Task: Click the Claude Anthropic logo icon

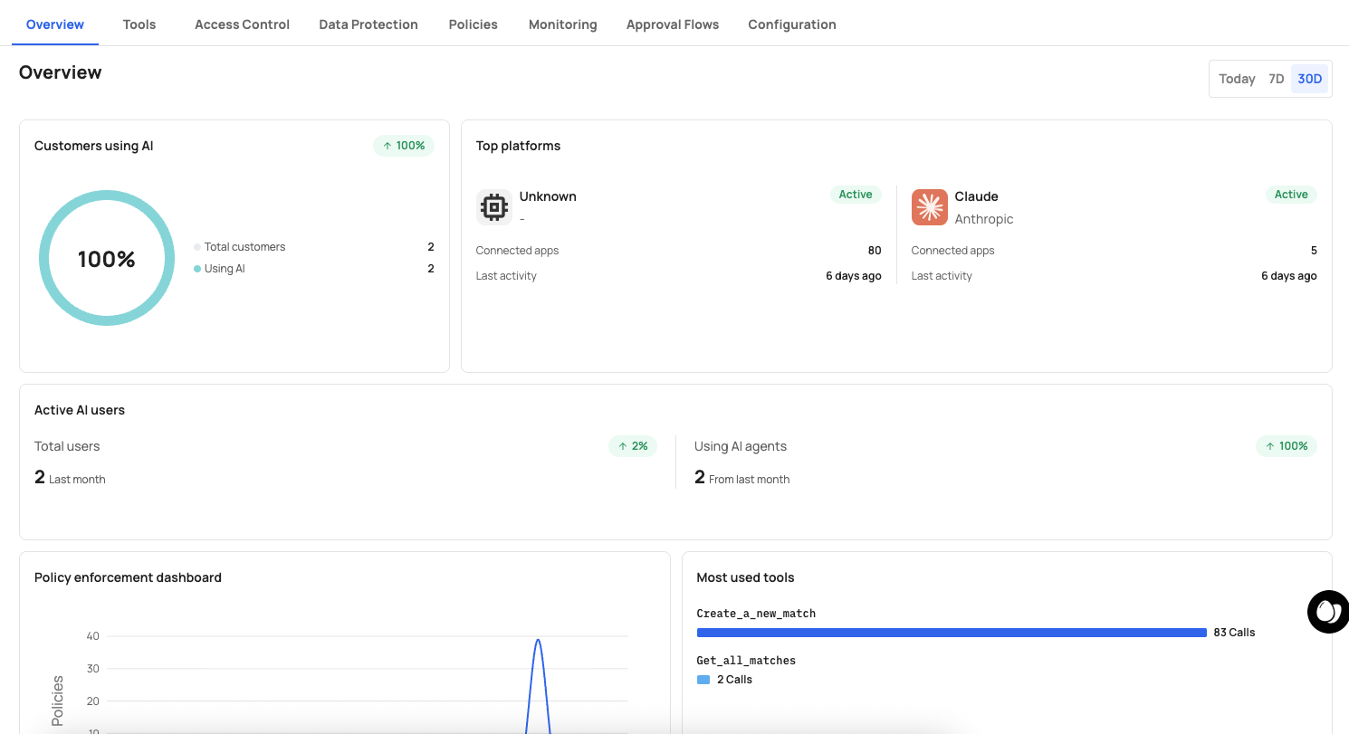Action: (929, 207)
